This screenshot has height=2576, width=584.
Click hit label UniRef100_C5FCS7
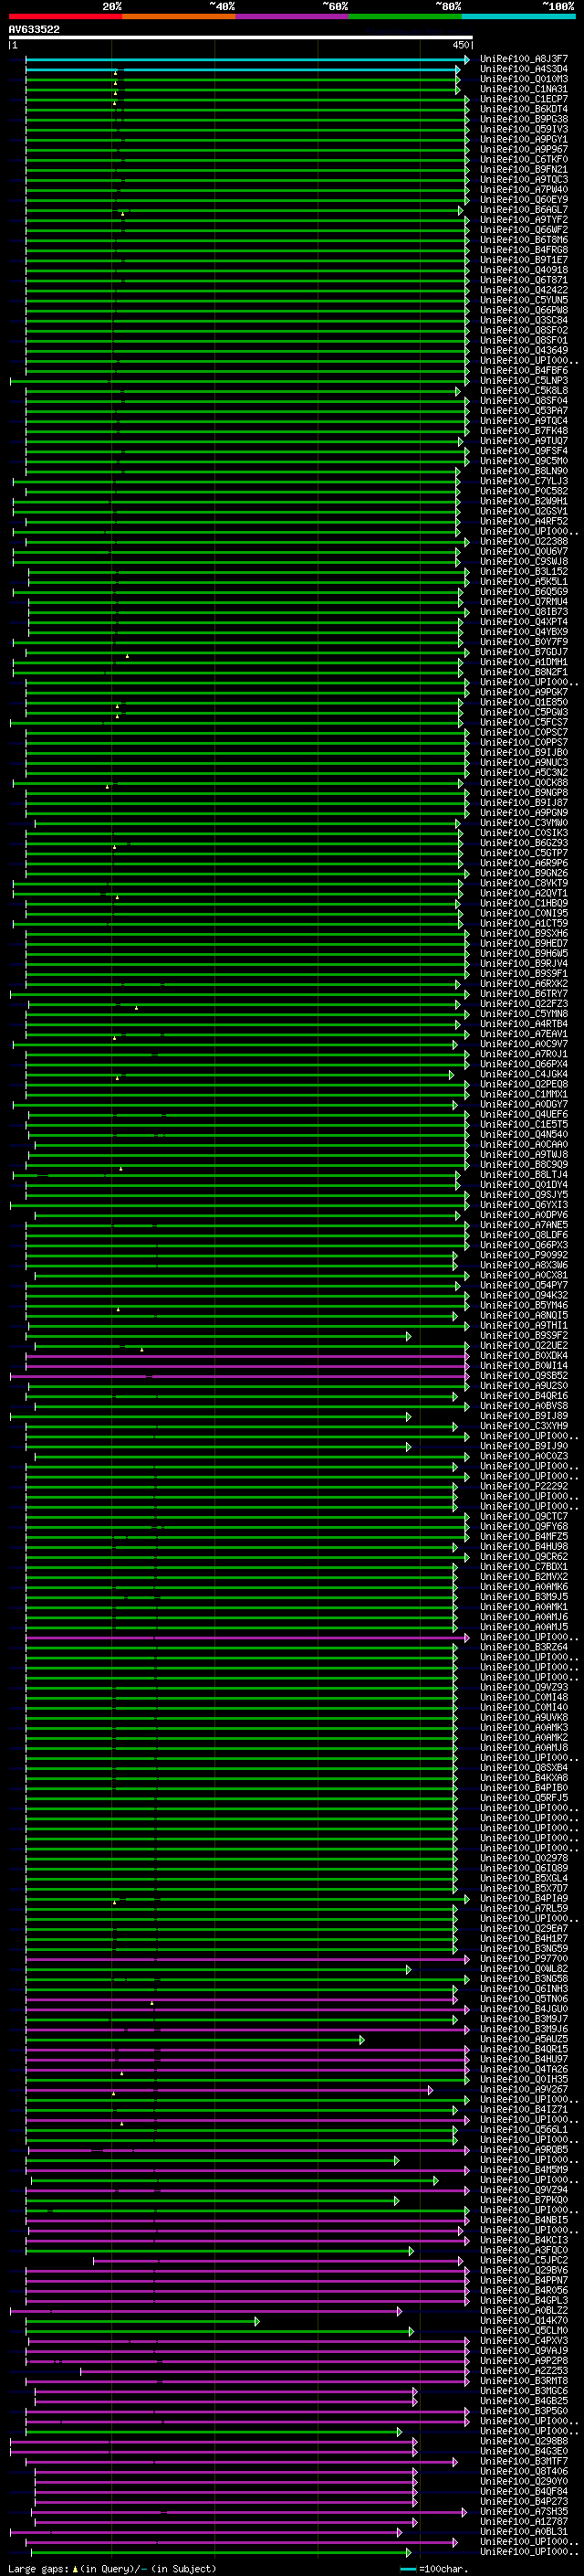point(524,722)
